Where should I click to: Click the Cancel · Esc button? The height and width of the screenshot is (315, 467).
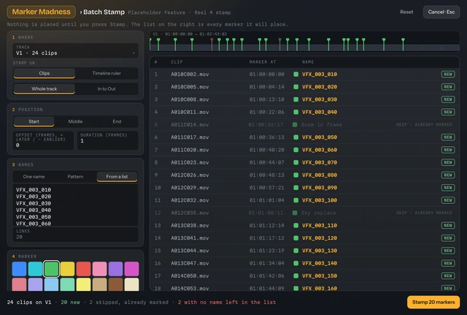pyautogui.click(x=441, y=12)
